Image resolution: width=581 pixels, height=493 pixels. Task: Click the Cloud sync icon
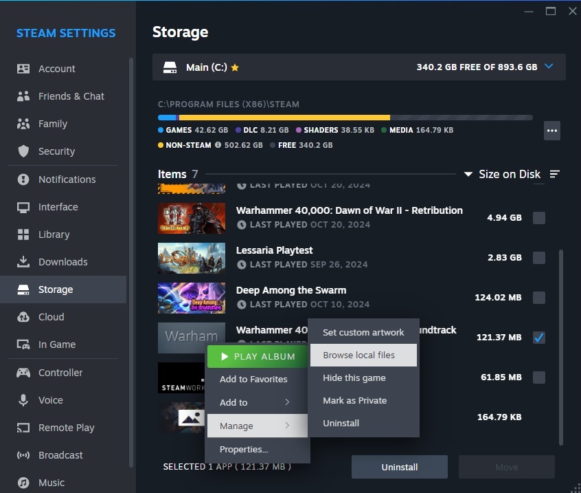[23, 317]
